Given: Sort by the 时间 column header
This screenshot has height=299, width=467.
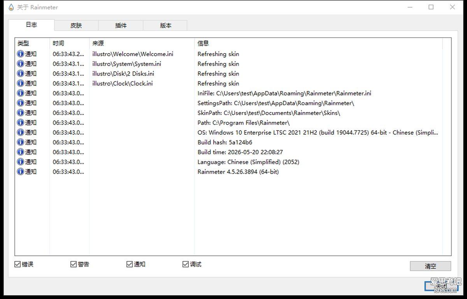Looking at the screenshot, I should pyautogui.click(x=70, y=43).
